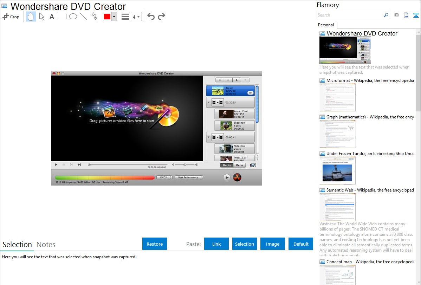The width and height of the screenshot is (421, 285).
Task: Click the Paste Link button
Action: (x=216, y=244)
